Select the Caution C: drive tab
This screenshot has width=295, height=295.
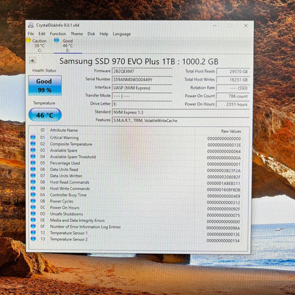pos(37,45)
